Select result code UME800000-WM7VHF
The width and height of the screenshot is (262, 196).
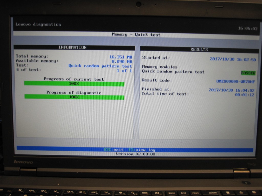pyautogui.click(x=235, y=81)
